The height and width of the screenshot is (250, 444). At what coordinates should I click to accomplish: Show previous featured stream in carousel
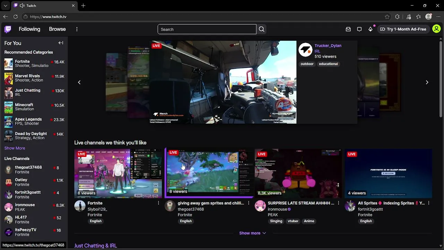pyautogui.click(x=79, y=82)
